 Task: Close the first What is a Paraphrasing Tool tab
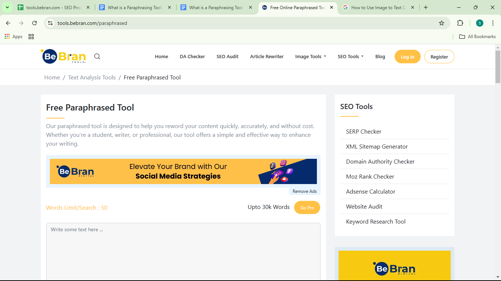[x=169, y=7]
